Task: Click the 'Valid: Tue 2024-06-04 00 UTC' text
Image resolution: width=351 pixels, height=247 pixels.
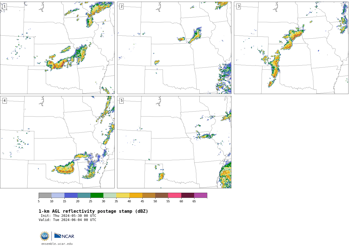Action: tap(67, 220)
